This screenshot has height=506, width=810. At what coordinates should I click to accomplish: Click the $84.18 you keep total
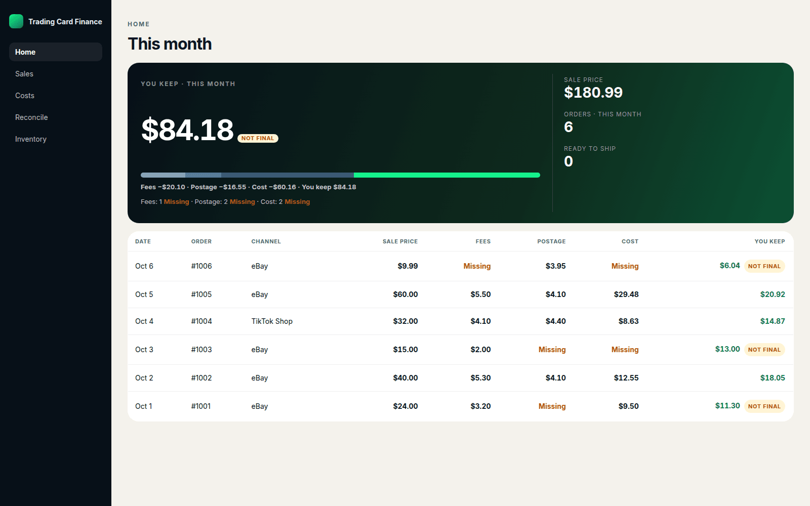pyautogui.click(x=187, y=130)
